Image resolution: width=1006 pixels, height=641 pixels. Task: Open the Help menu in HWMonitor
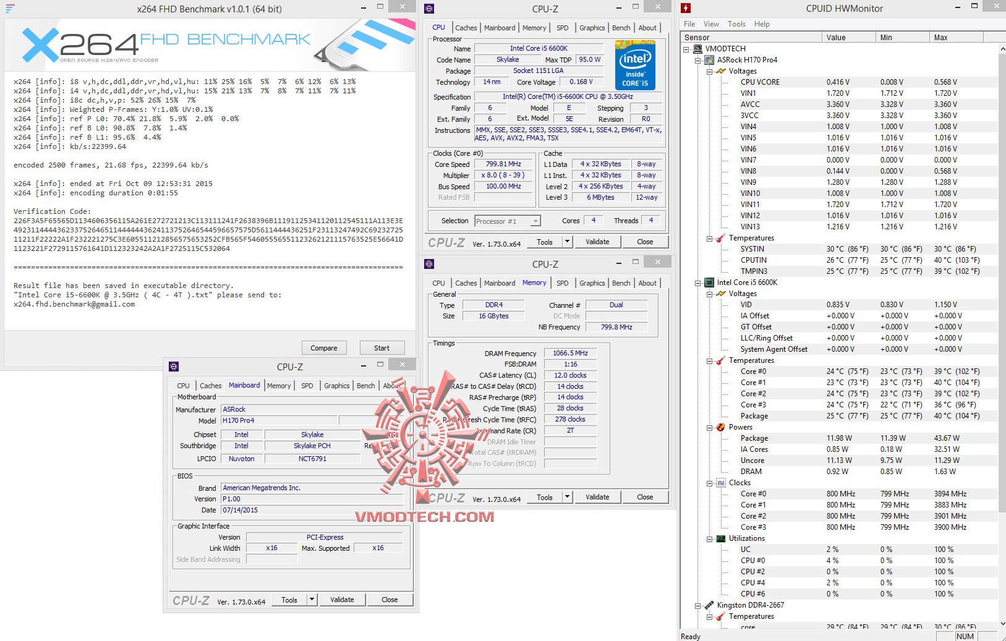[x=762, y=24]
